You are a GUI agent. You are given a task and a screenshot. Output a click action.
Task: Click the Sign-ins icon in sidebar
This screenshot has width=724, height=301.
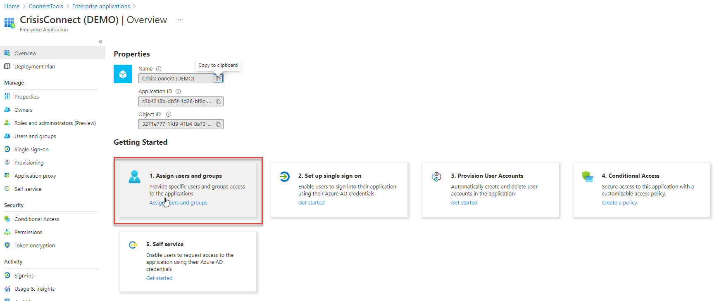coord(7,275)
